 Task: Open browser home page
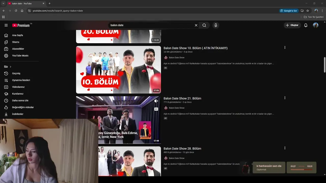[22, 11]
